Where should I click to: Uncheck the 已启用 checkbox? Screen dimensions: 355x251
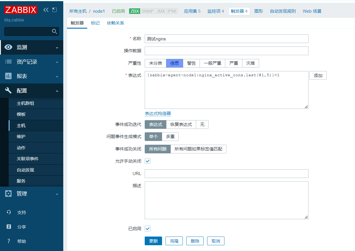148,229
